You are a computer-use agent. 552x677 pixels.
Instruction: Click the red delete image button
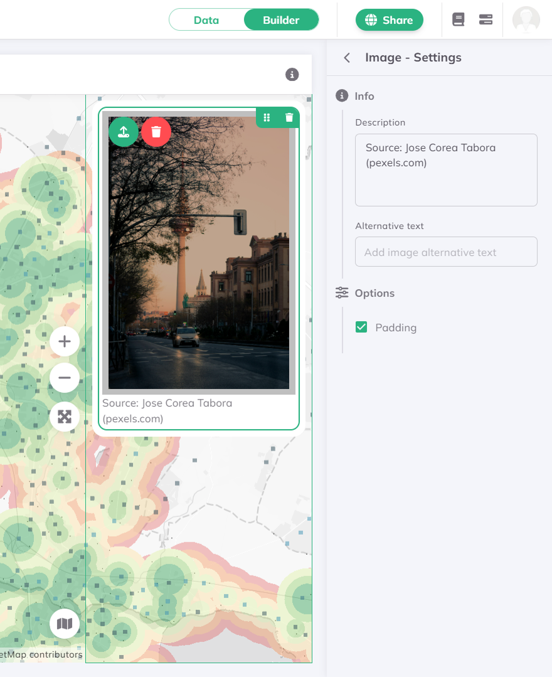156,132
